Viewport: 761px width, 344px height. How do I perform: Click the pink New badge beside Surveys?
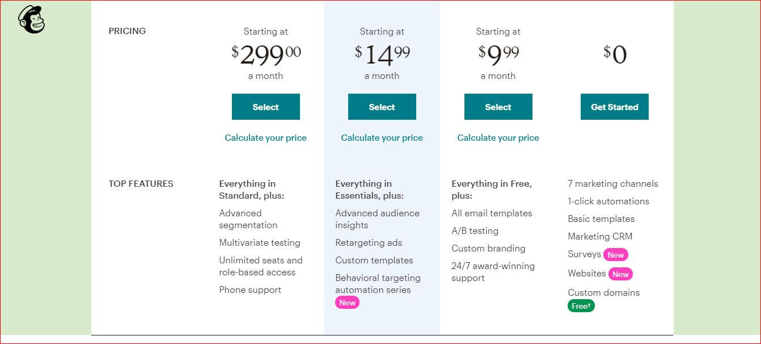615,255
